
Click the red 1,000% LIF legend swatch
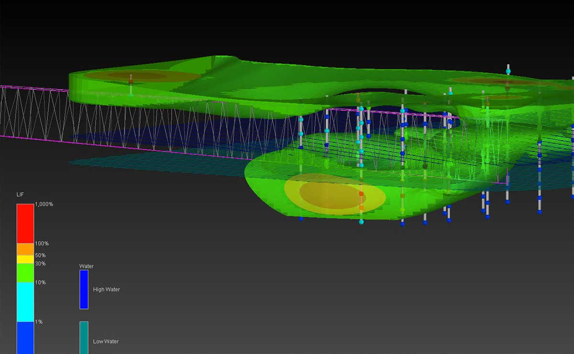25,223
